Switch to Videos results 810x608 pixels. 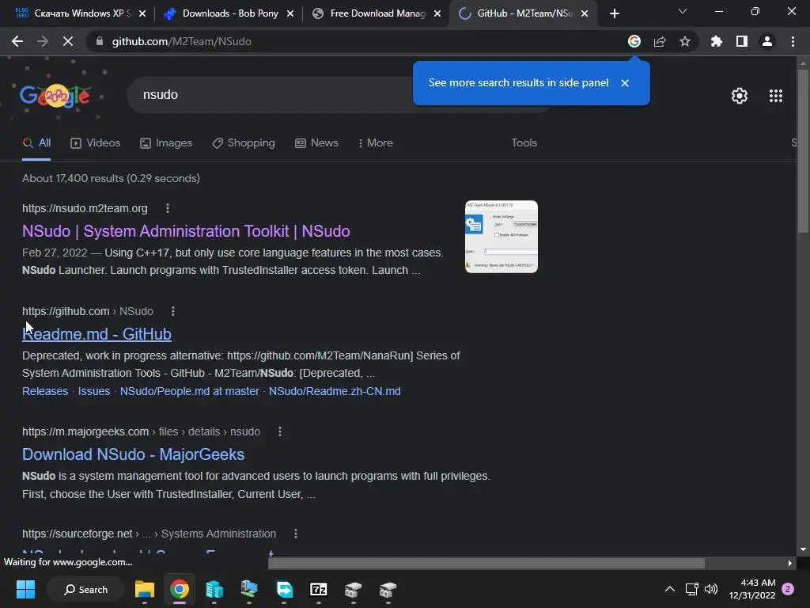[x=96, y=143]
